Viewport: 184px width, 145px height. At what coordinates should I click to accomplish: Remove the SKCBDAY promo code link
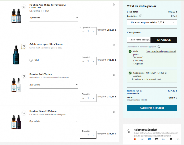point(161,51)
